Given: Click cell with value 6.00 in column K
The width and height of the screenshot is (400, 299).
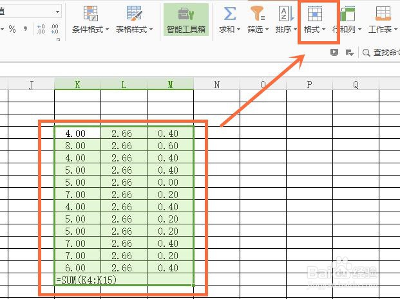Looking at the screenshot, I should (x=77, y=267).
